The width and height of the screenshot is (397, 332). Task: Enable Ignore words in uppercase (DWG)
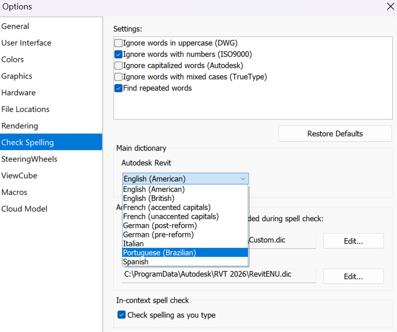(118, 43)
